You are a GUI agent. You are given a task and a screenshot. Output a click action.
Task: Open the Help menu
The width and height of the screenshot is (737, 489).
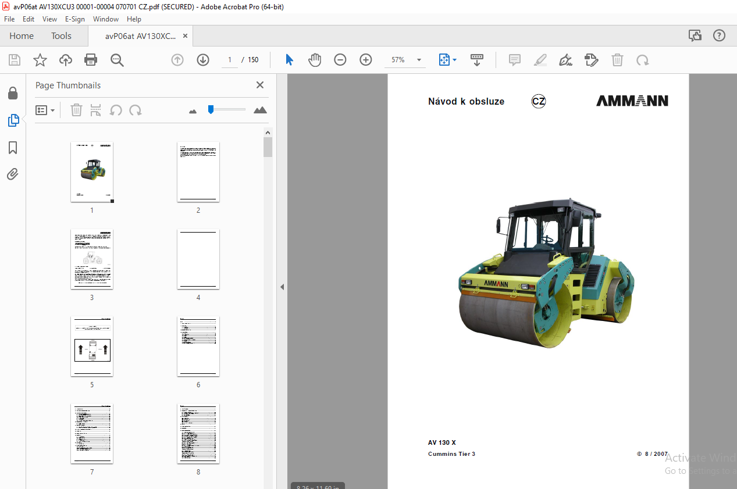tap(134, 19)
